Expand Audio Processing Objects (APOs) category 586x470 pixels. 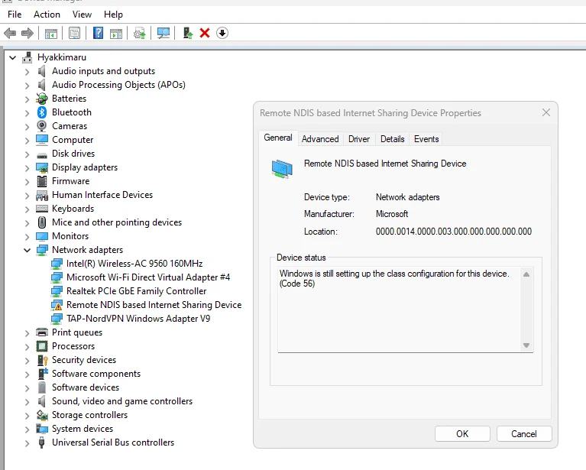click(x=27, y=86)
